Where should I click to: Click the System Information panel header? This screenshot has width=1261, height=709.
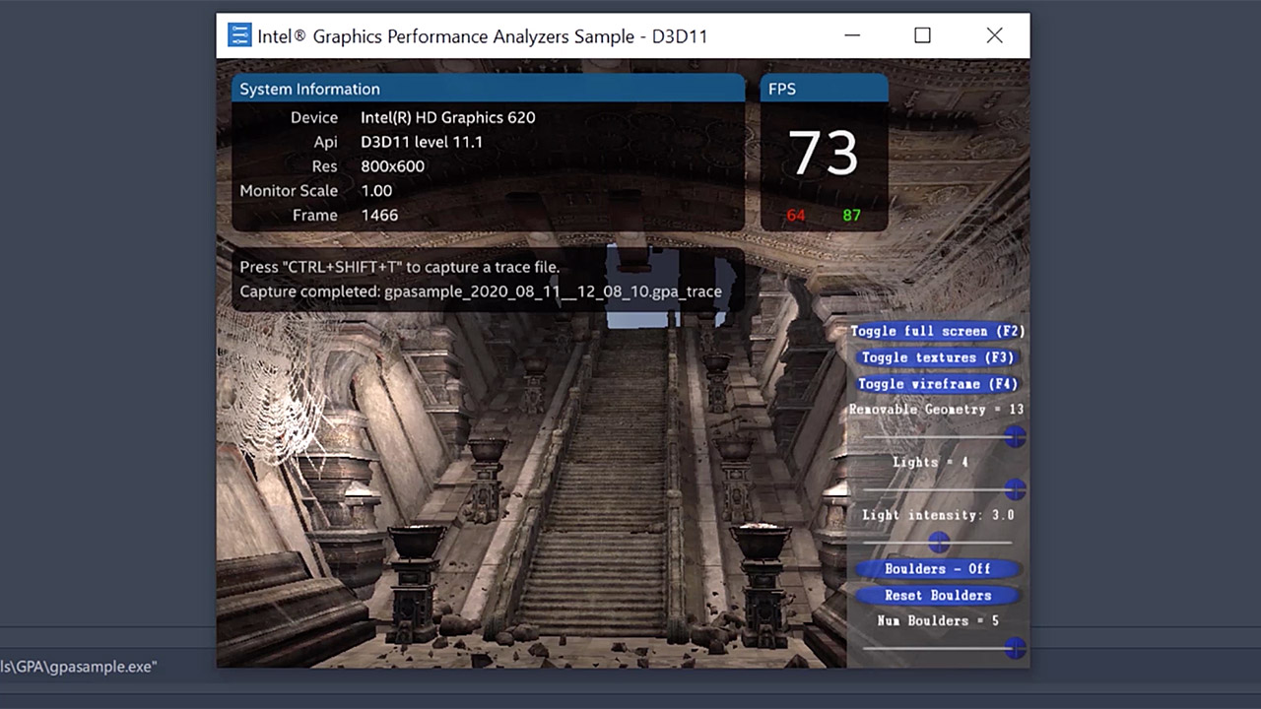point(309,89)
